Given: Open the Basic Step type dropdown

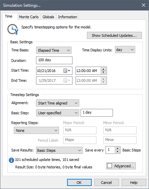Looking at the screenshot, I should pos(58,113).
